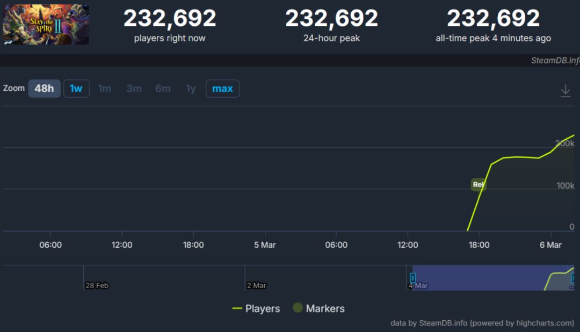Click the SteamDB.info watermark link
The width and height of the screenshot is (580, 332).
click(x=555, y=60)
